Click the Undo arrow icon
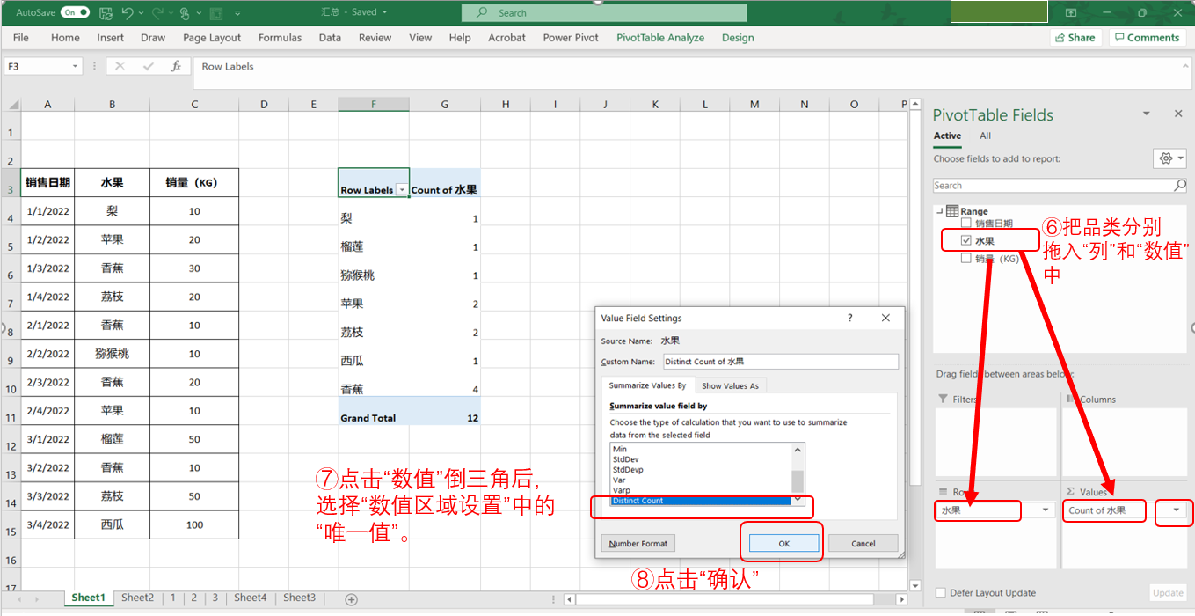Viewport: 1195px width, 616px height. 128,13
